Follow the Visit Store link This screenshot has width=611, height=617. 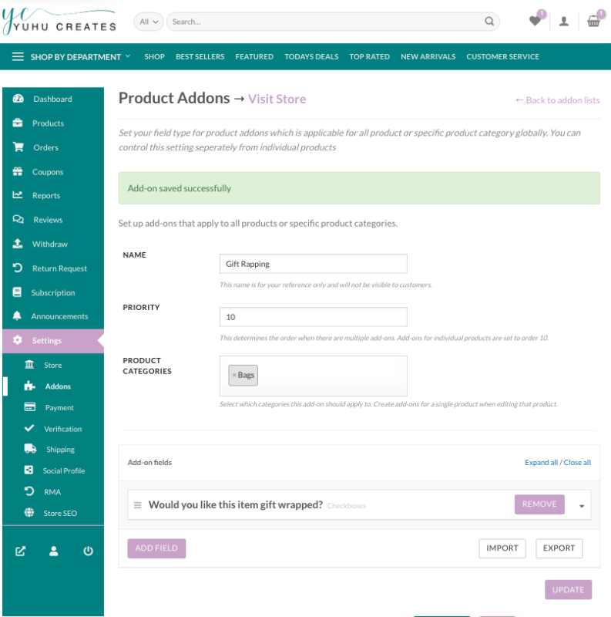277,99
